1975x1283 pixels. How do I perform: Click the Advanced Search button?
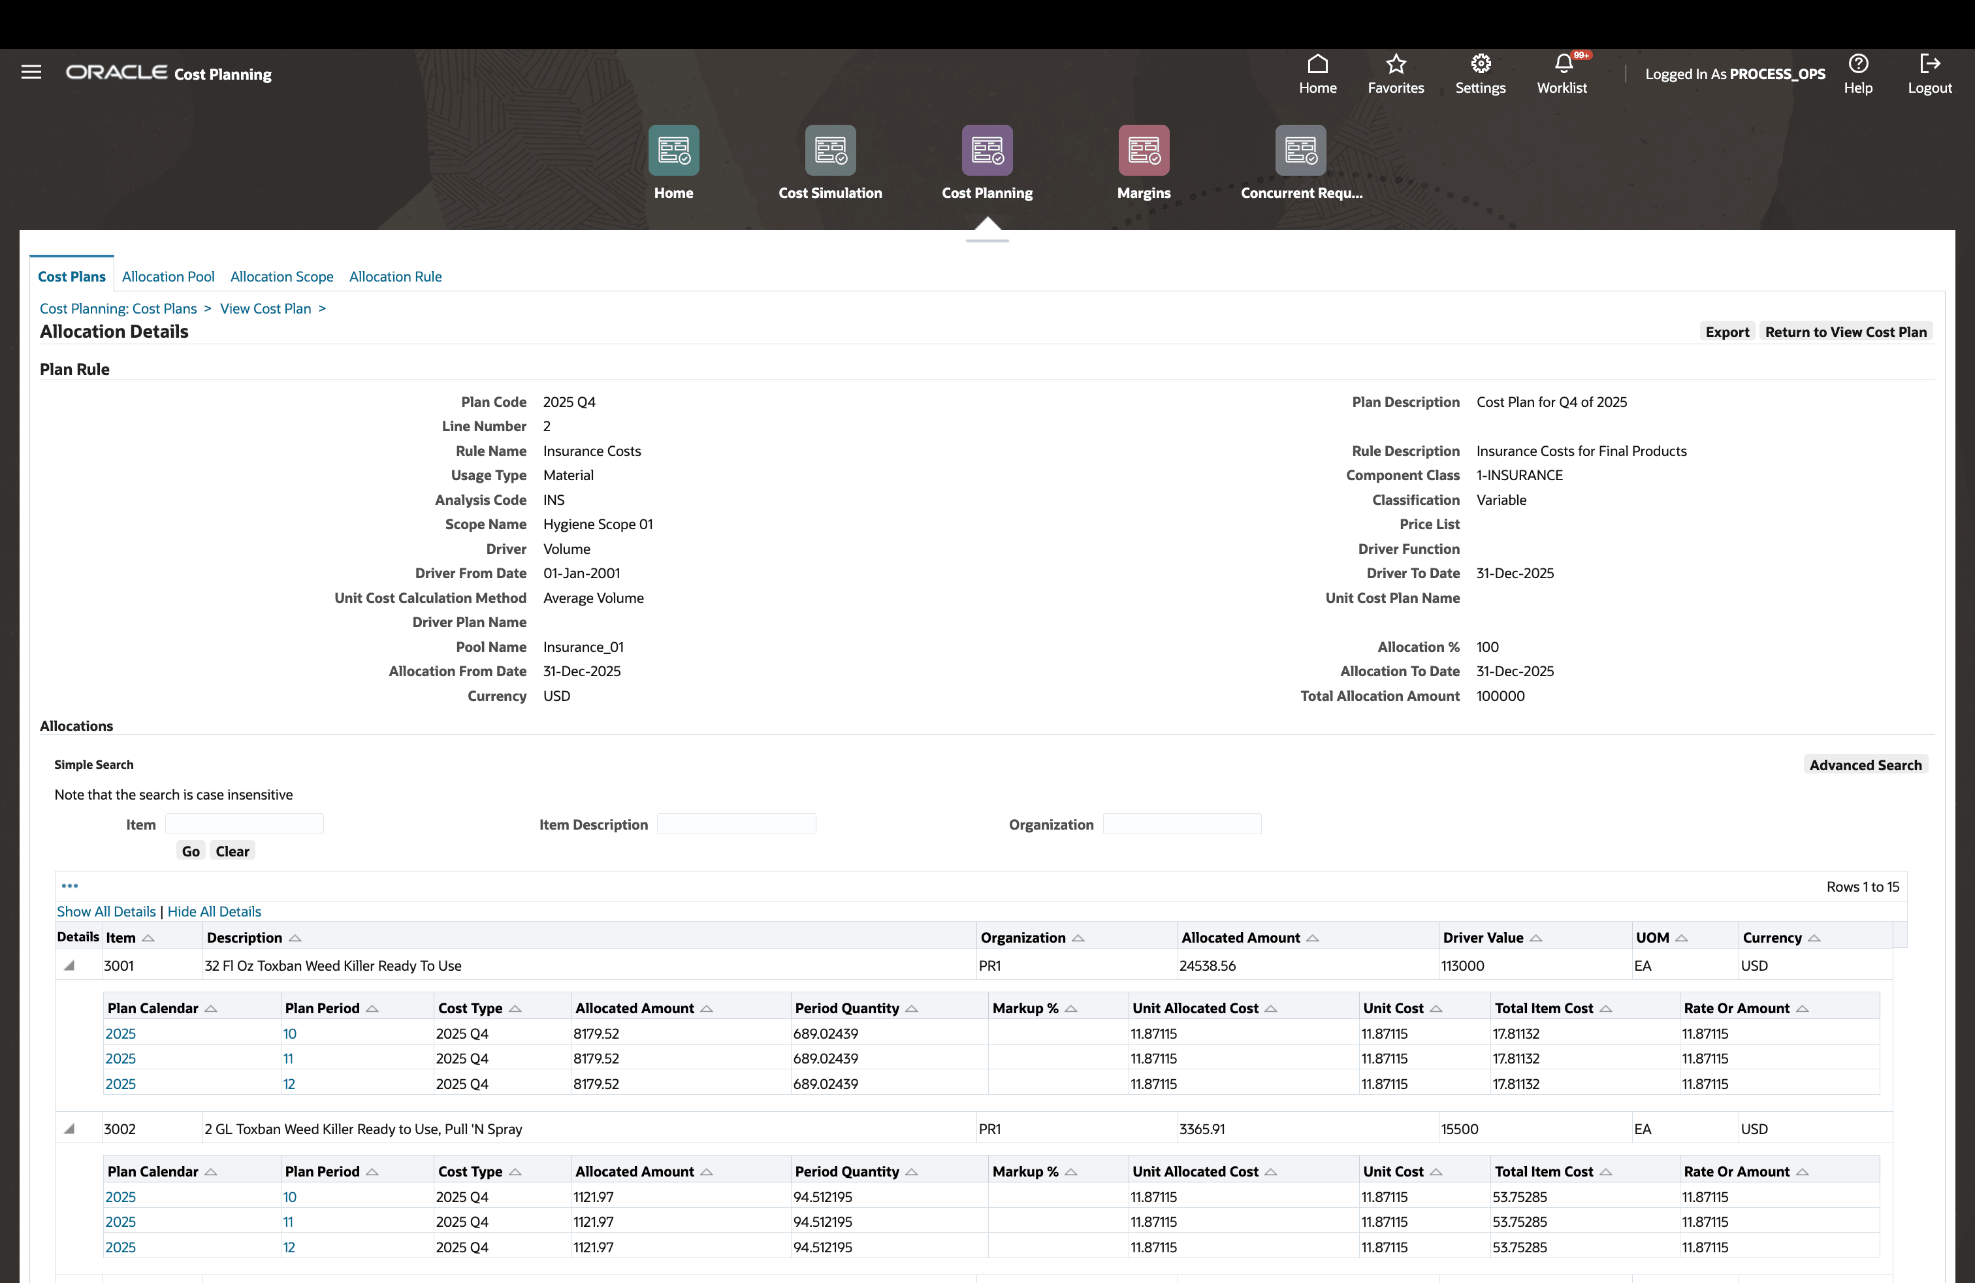pos(1865,765)
